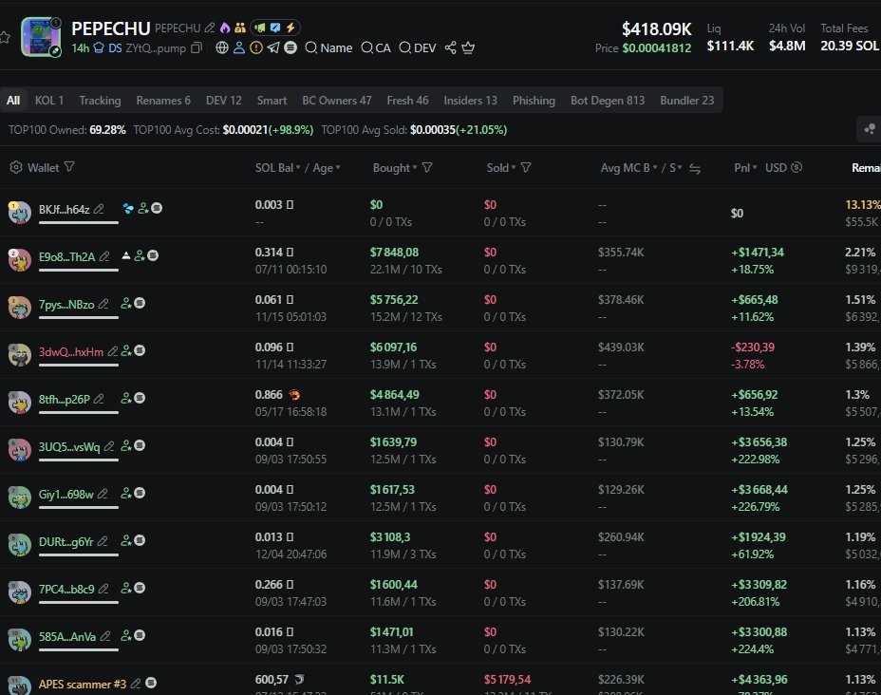881x695 pixels.
Task: Open the Phishing tab
Action: 534,101
